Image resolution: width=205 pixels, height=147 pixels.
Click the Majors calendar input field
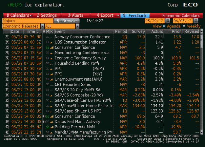[28, 21]
